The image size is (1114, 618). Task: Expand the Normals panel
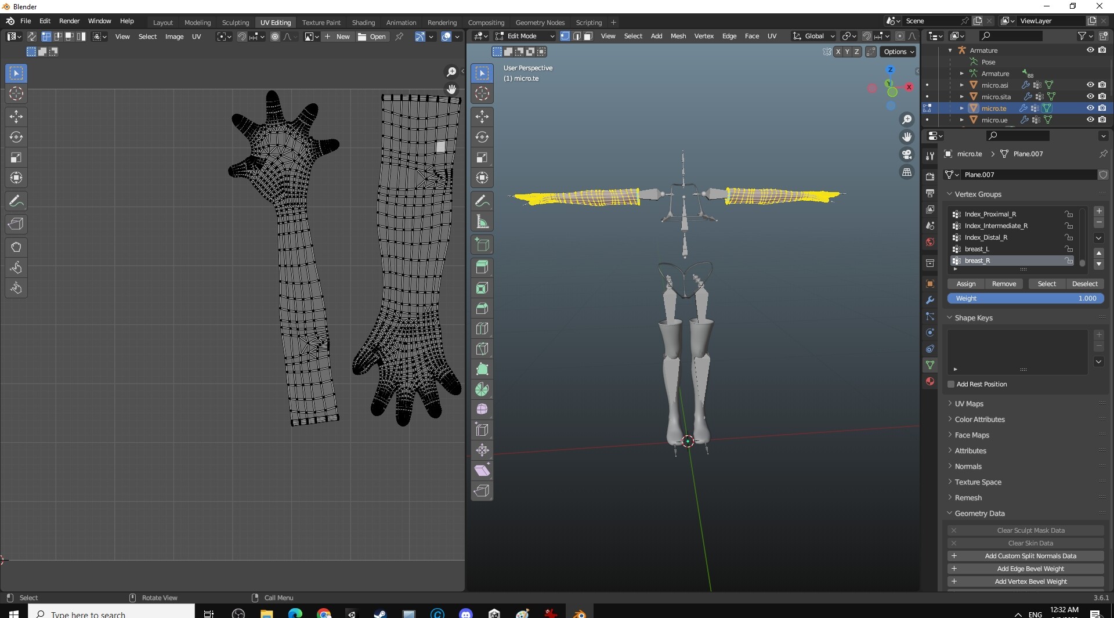tap(968, 467)
